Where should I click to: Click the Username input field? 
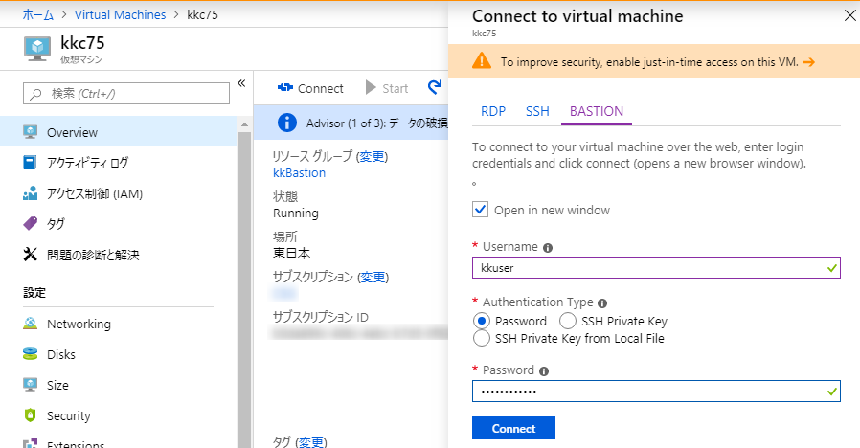[656, 268]
